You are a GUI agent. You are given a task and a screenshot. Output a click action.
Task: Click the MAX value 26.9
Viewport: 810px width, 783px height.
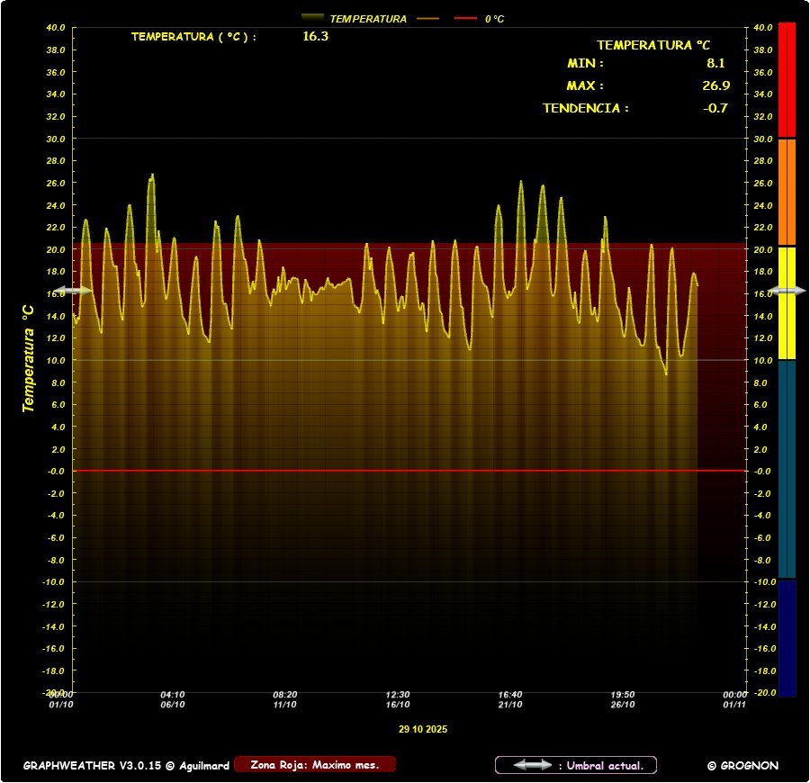[x=715, y=86]
